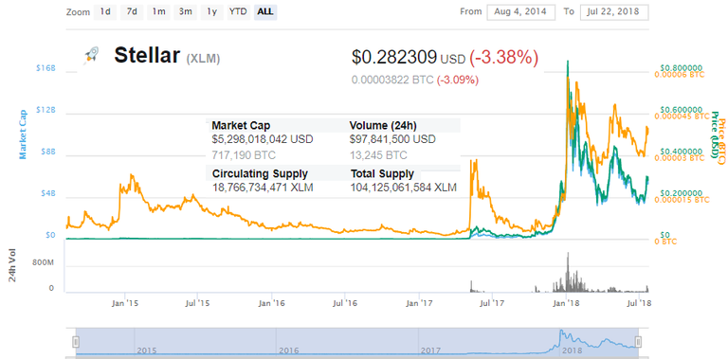The image size is (728, 359).
Task: Click the Jul '17 x-axis label
Action: coord(492,303)
